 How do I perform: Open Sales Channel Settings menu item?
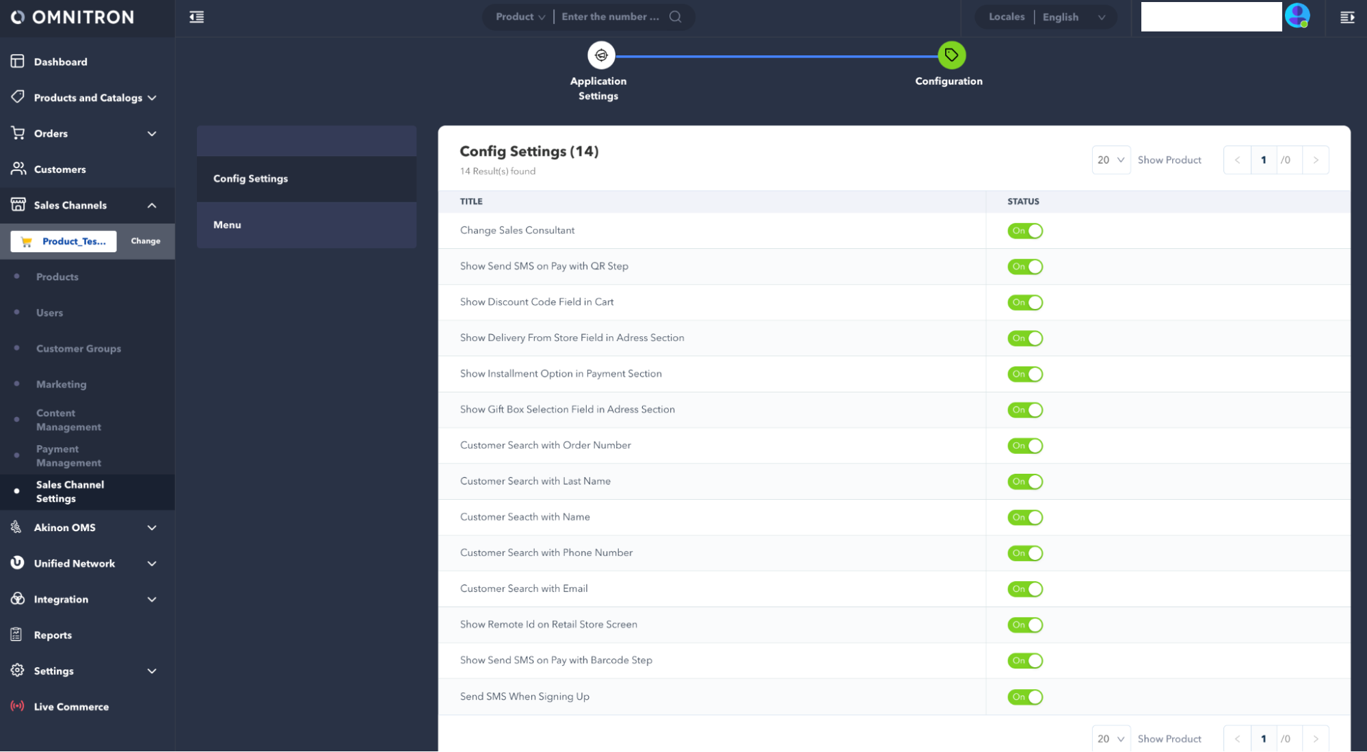point(70,492)
